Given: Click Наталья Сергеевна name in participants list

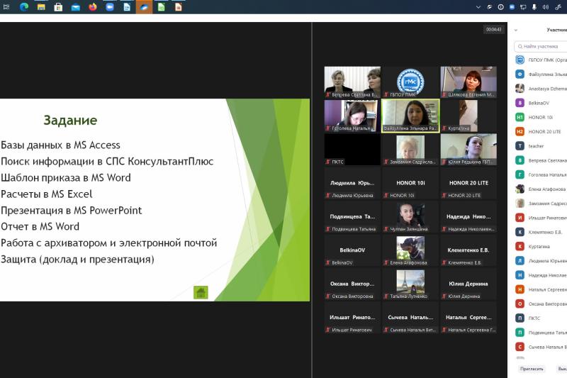Looking at the screenshot, I should click(x=547, y=289).
